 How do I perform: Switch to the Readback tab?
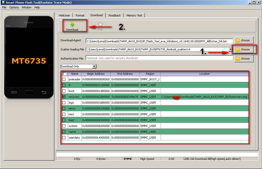tap(115, 15)
